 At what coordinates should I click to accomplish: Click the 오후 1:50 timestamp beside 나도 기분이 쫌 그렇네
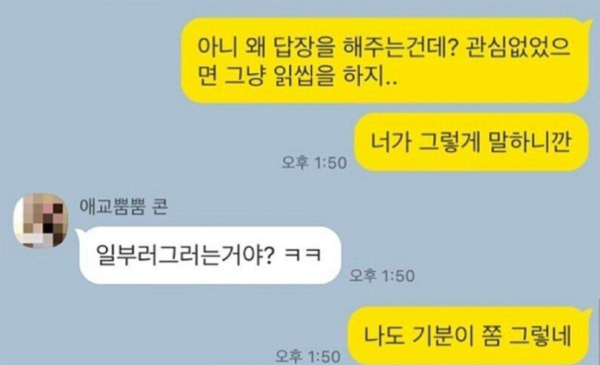point(308,357)
